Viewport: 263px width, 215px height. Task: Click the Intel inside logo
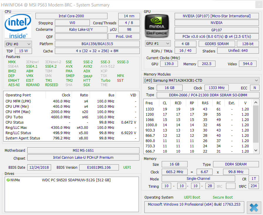pyautogui.click(x=18, y=26)
